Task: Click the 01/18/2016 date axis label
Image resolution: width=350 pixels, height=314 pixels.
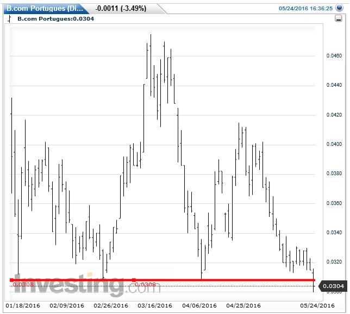Action: click(x=23, y=305)
